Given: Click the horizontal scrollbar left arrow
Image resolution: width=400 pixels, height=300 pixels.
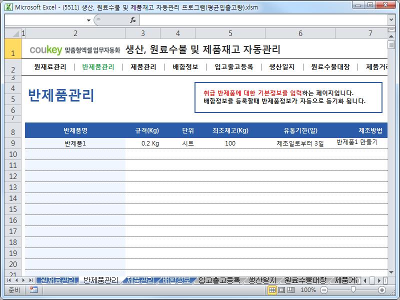Looking at the screenshot, I should (365, 280).
